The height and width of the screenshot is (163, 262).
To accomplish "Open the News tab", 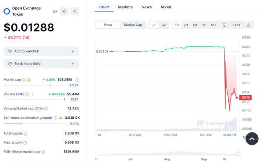I will 147,7.
